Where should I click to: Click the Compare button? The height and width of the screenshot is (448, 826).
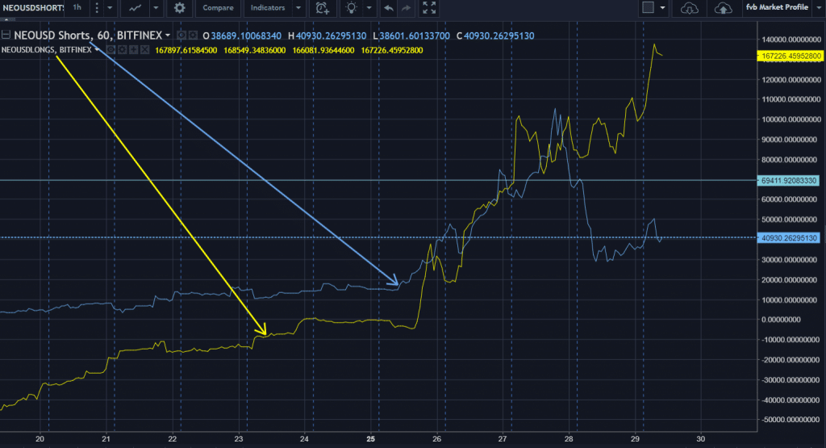pyautogui.click(x=218, y=8)
